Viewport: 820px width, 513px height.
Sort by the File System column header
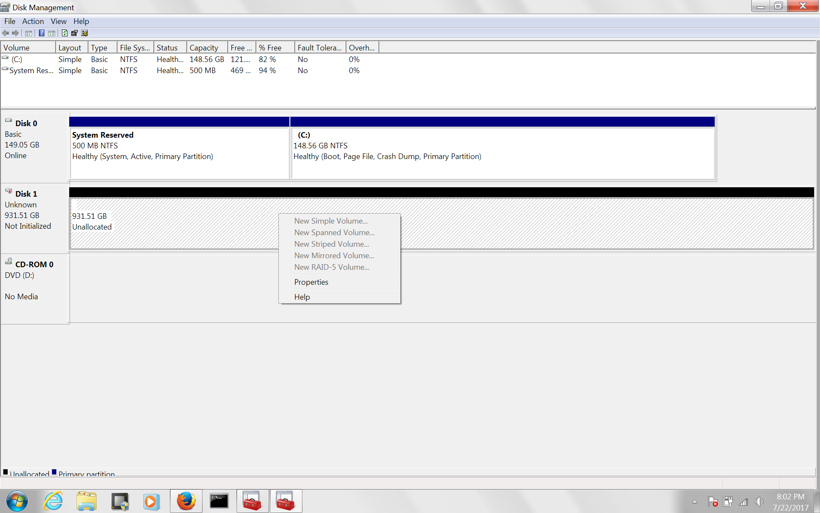click(x=135, y=48)
